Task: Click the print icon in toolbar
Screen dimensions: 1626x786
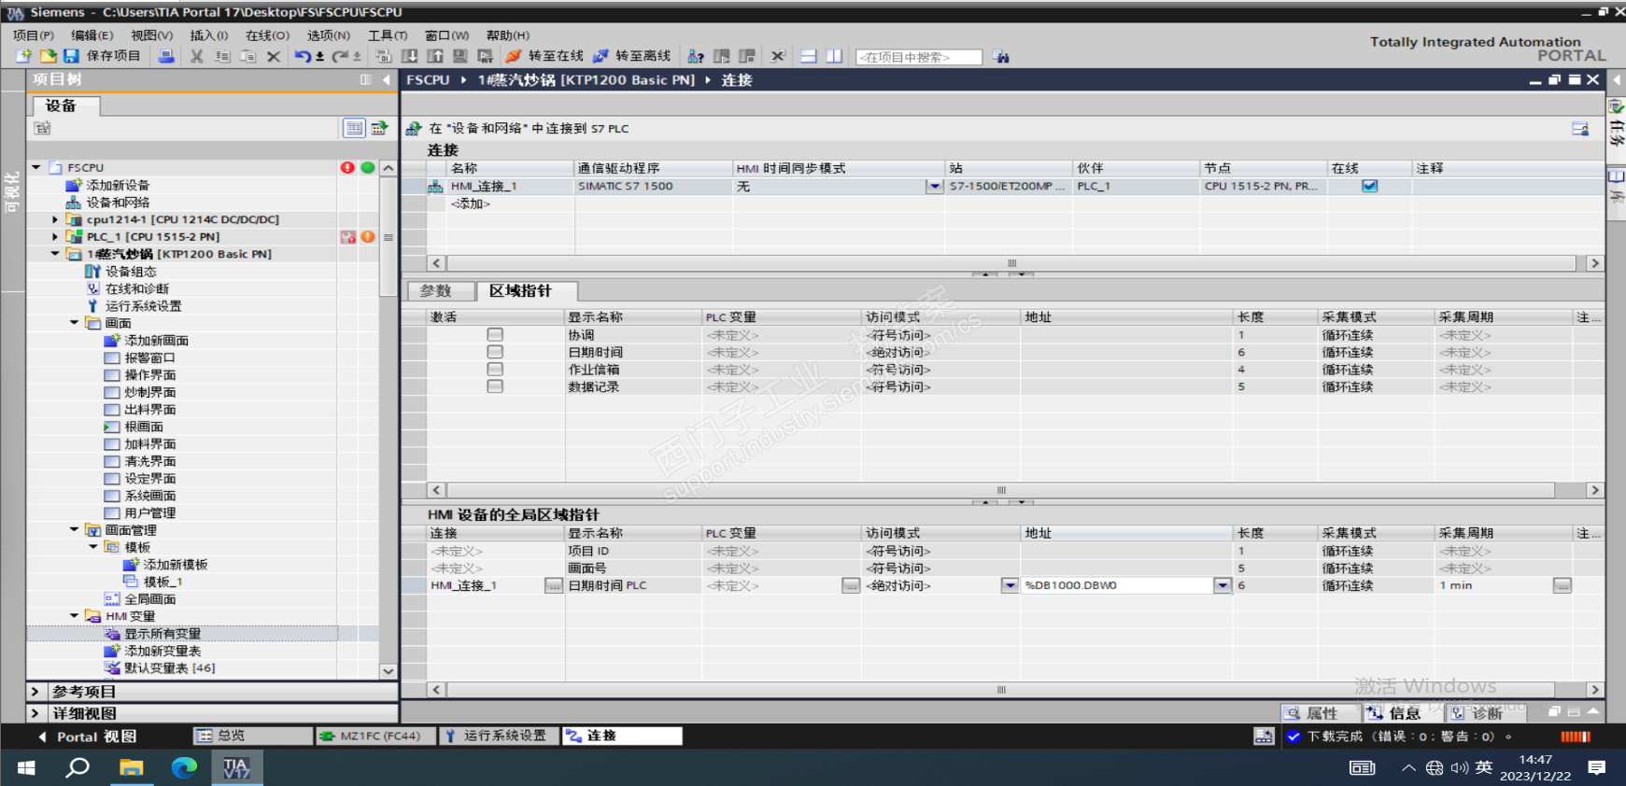Action: (165, 56)
